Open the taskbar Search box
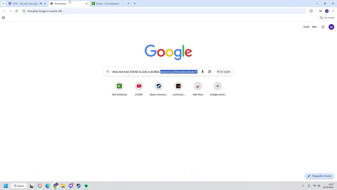This screenshot has width=337, height=190. click(x=19, y=186)
